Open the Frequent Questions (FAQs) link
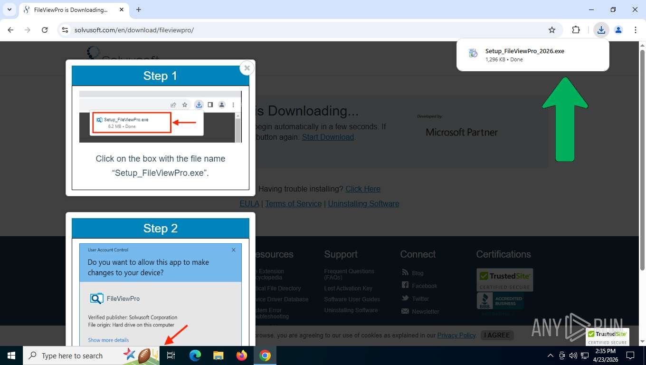The image size is (646, 365). click(x=349, y=274)
